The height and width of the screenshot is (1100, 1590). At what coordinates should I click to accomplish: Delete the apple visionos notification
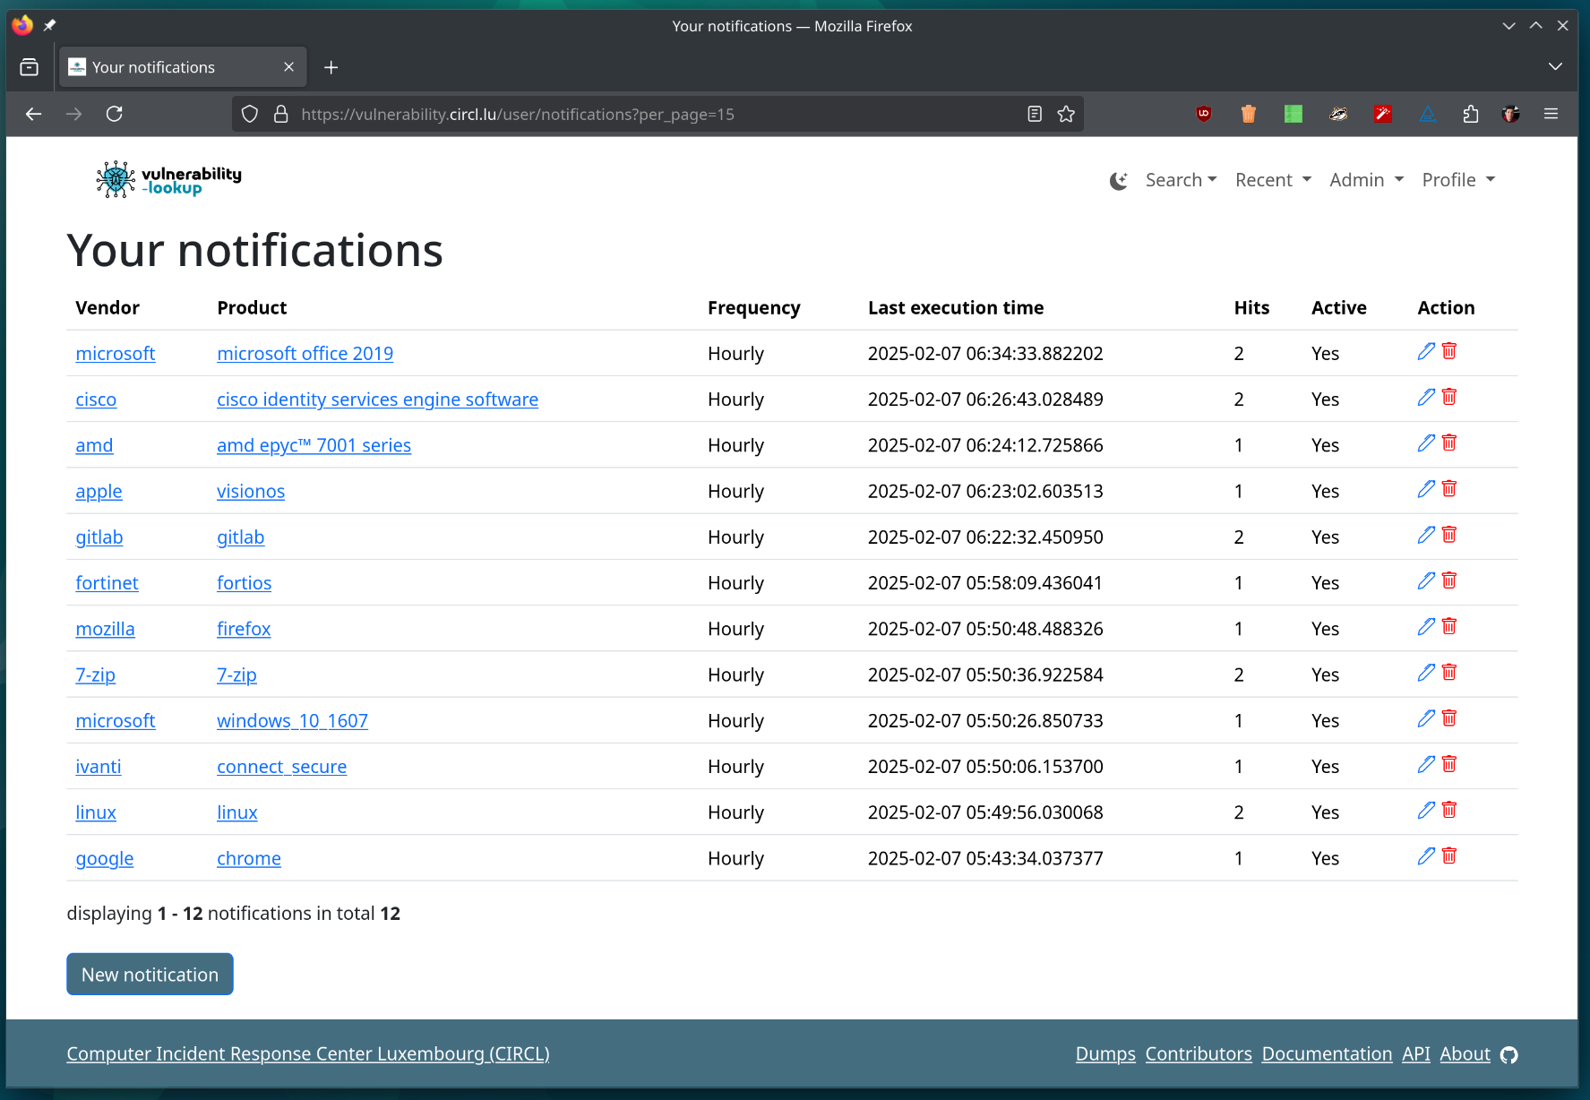tap(1449, 489)
